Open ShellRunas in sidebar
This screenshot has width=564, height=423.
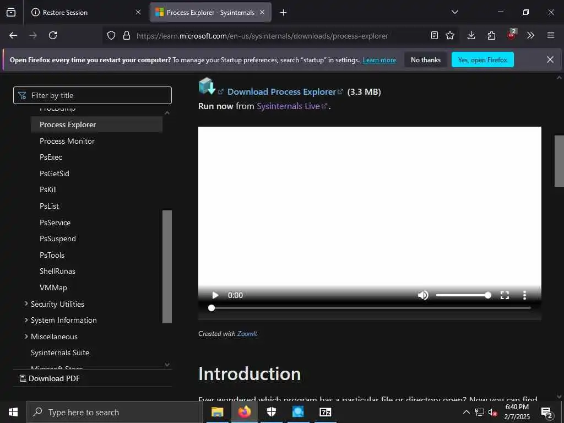[57, 271]
